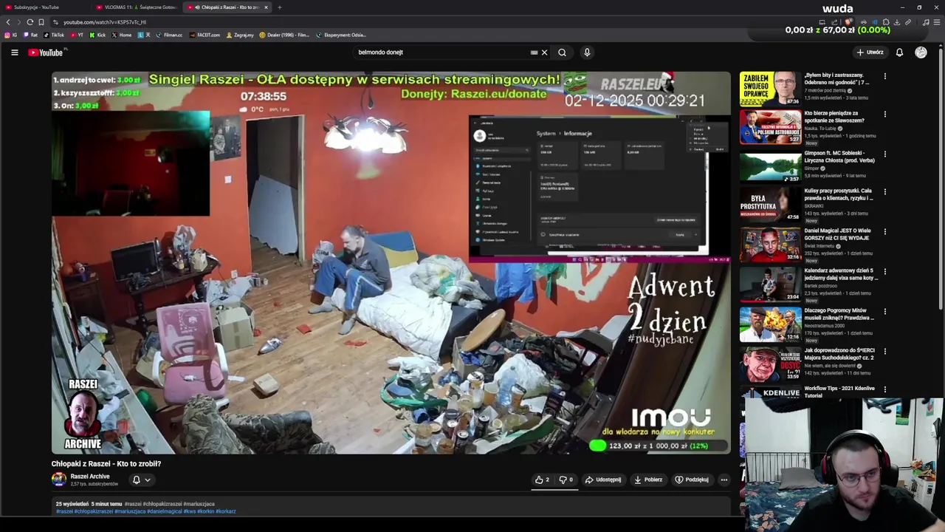Open options for Gimpson ft. MC Sobieski video
The height and width of the screenshot is (532, 945).
pyautogui.click(x=884, y=154)
